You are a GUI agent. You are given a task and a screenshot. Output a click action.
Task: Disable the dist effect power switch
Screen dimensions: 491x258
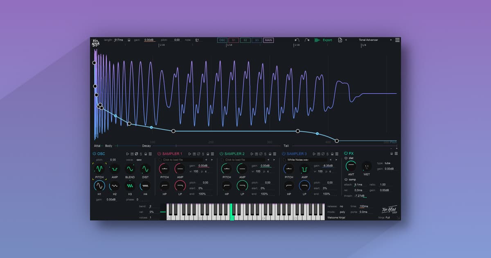(346, 158)
